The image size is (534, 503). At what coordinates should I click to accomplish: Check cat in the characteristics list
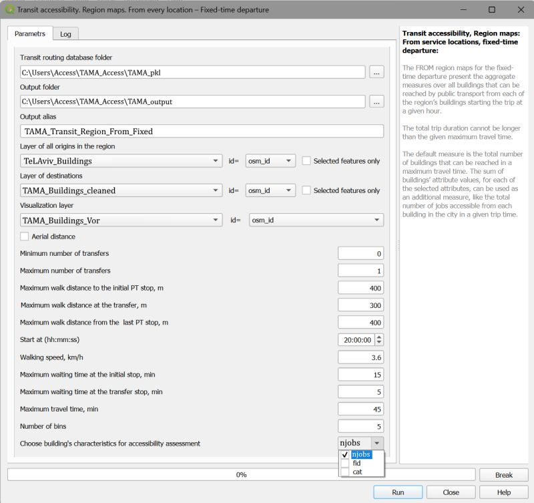[344, 472]
